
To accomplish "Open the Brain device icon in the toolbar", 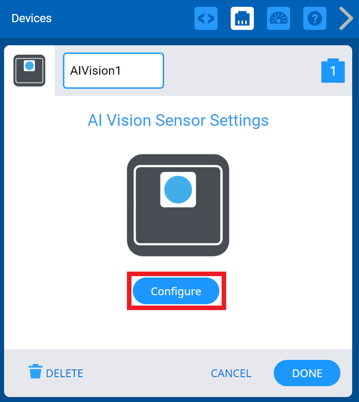I will pos(242,18).
